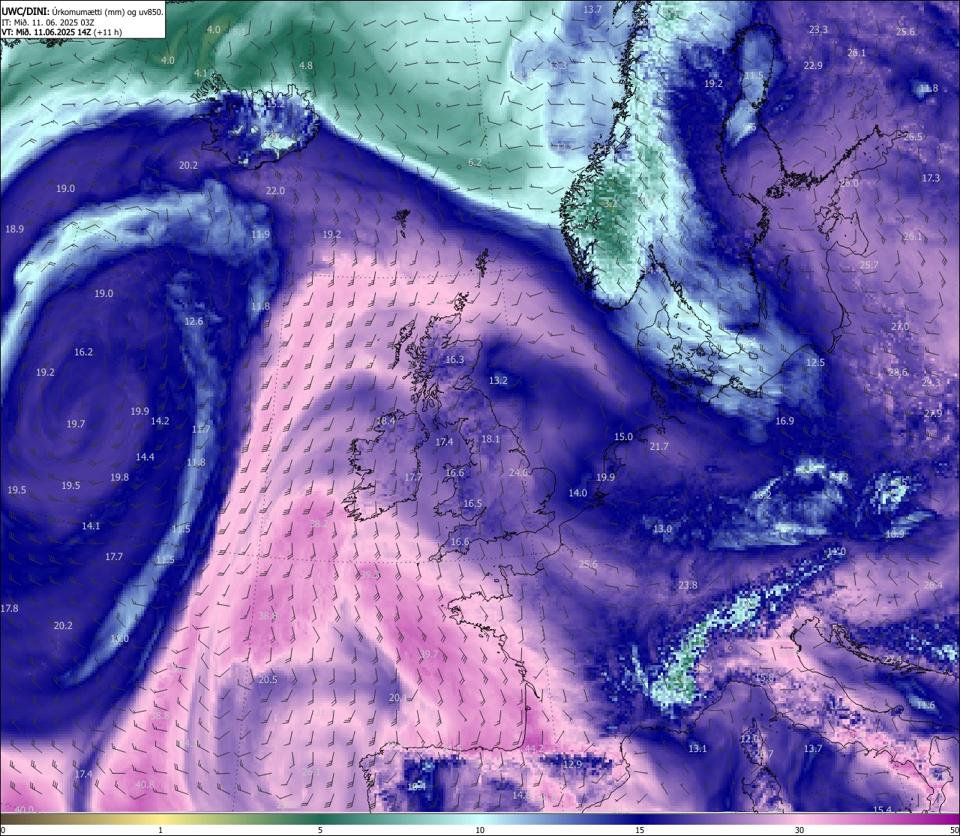Click the 16.3 value over Scotland
Screen dimensions: 960x836
tap(454, 360)
